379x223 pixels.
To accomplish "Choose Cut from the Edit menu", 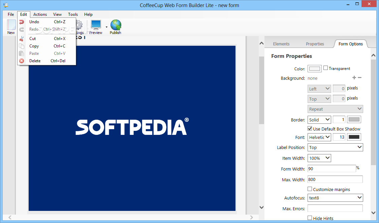I will pyautogui.click(x=47, y=39).
